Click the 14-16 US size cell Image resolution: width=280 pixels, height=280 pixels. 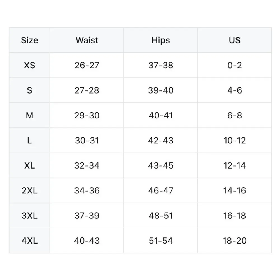(x=235, y=190)
